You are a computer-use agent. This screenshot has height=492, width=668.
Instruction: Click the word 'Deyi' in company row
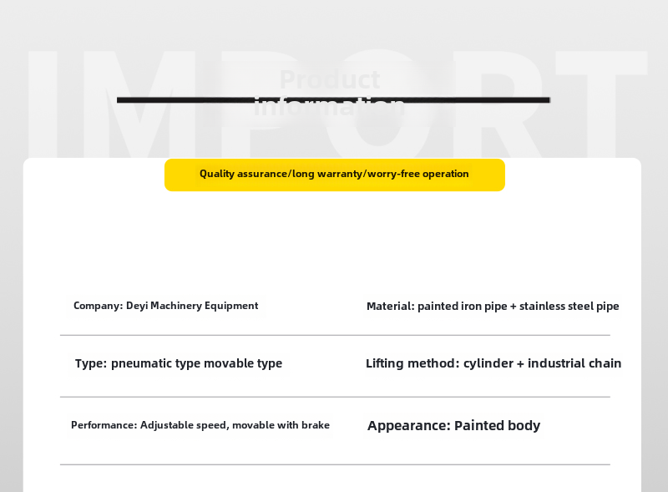click(x=137, y=306)
